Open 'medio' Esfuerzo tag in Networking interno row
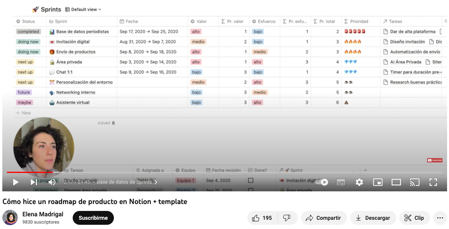 pos(260,92)
